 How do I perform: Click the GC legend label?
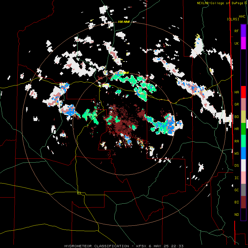point(236,190)
